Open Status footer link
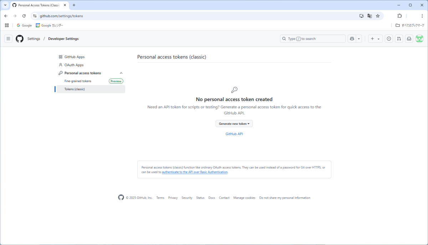Image resolution: width=428 pixels, height=245 pixels. click(x=200, y=198)
